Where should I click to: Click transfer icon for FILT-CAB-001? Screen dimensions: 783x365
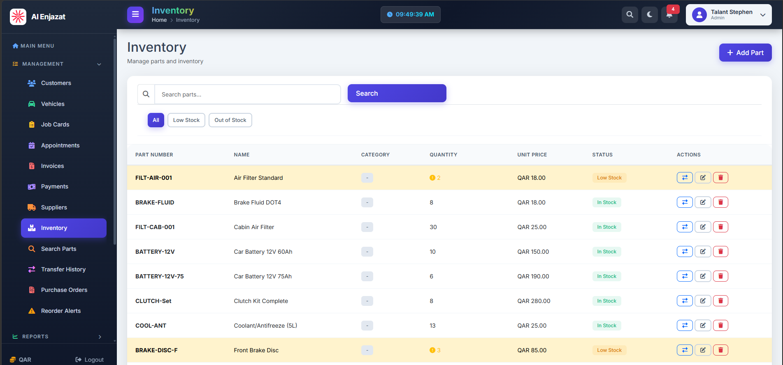tap(685, 227)
